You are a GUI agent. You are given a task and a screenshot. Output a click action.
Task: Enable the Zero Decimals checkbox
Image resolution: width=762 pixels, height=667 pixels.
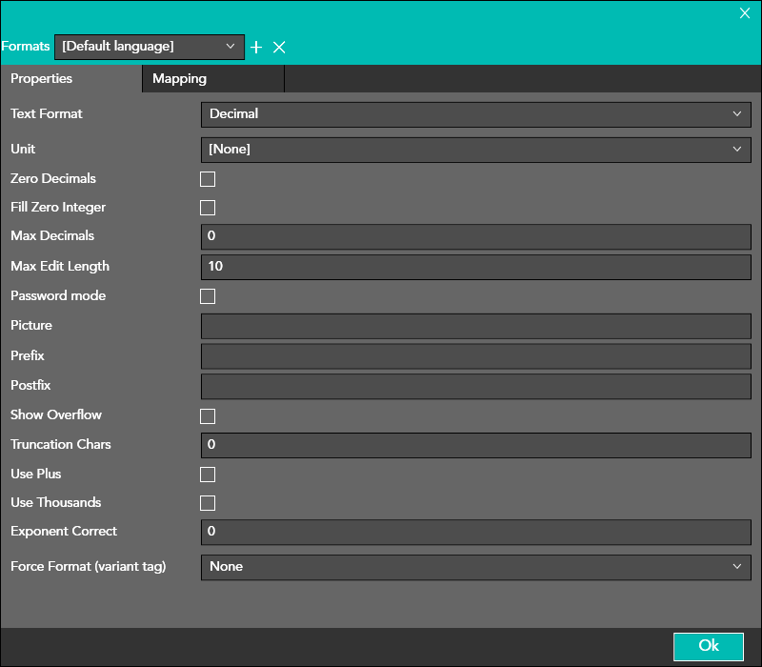208,179
